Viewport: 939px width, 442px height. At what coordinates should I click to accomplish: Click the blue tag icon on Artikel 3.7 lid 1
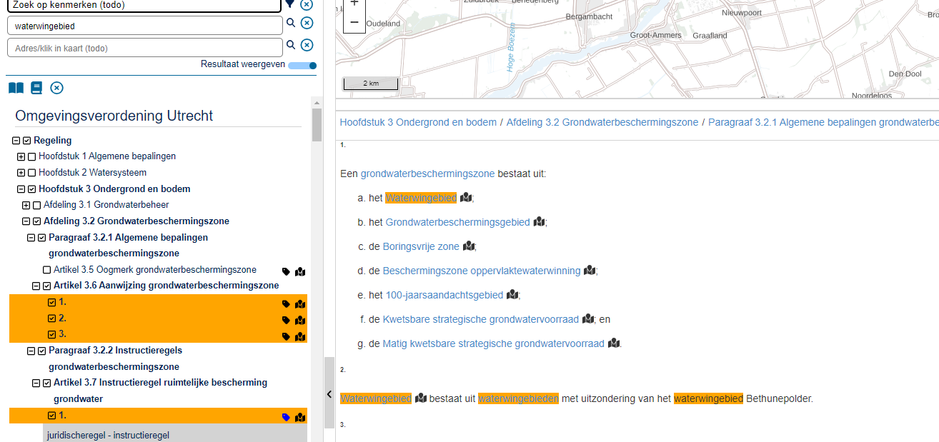[x=286, y=417]
